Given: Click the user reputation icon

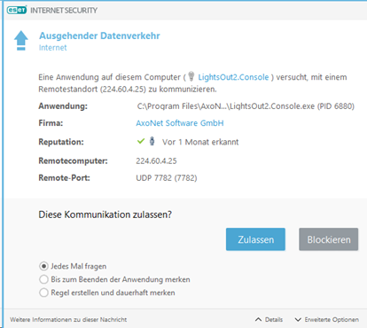Looking at the screenshot, I should click(152, 141).
